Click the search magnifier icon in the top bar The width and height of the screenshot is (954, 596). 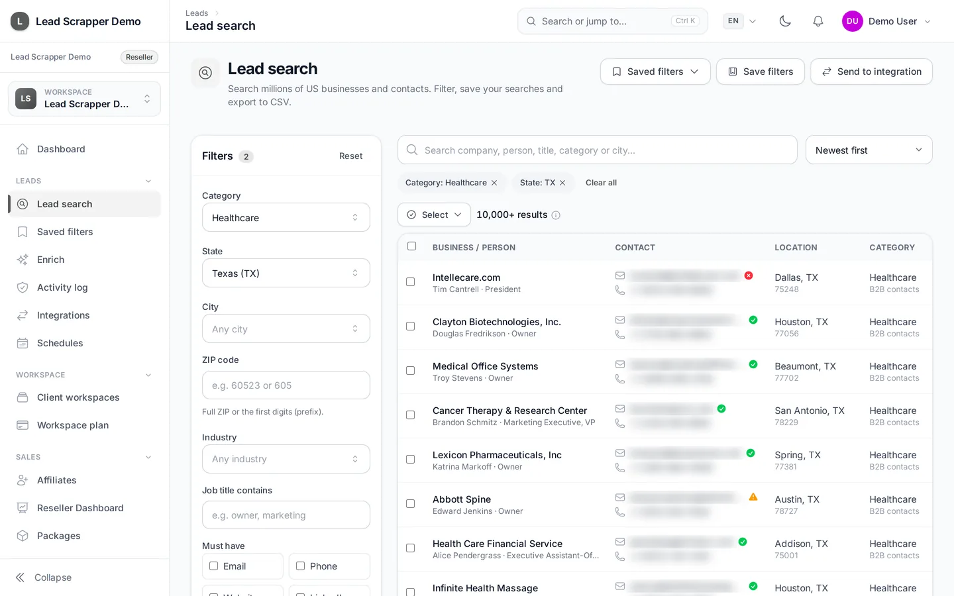tap(531, 21)
